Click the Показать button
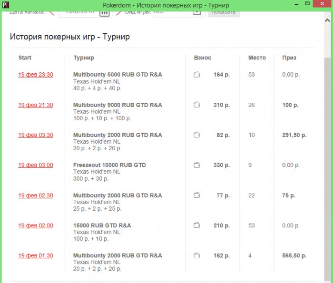The height and width of the screenshot is (283, 333). pyautogui.click(x=224, y=13)
